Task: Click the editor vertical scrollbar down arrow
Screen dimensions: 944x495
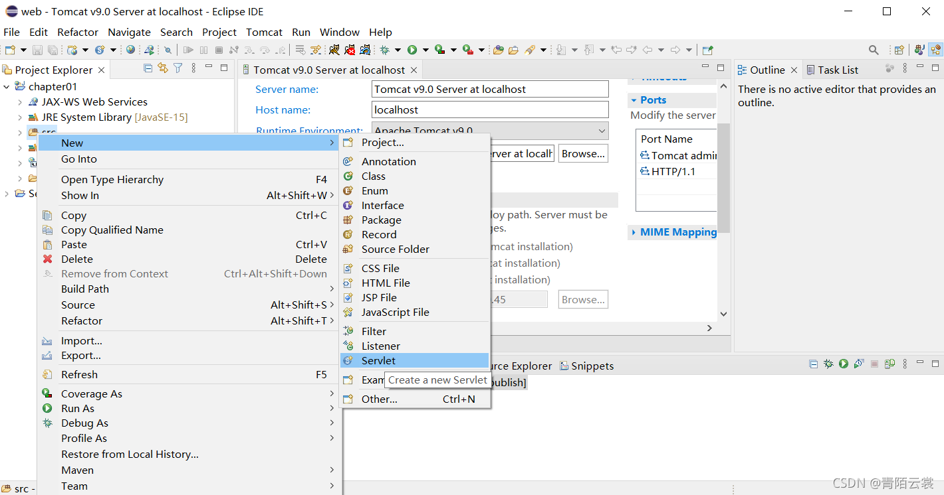Action: pos(723,314)
